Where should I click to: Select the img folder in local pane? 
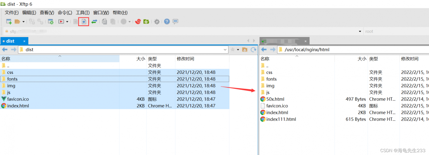(x=115, y=86)
